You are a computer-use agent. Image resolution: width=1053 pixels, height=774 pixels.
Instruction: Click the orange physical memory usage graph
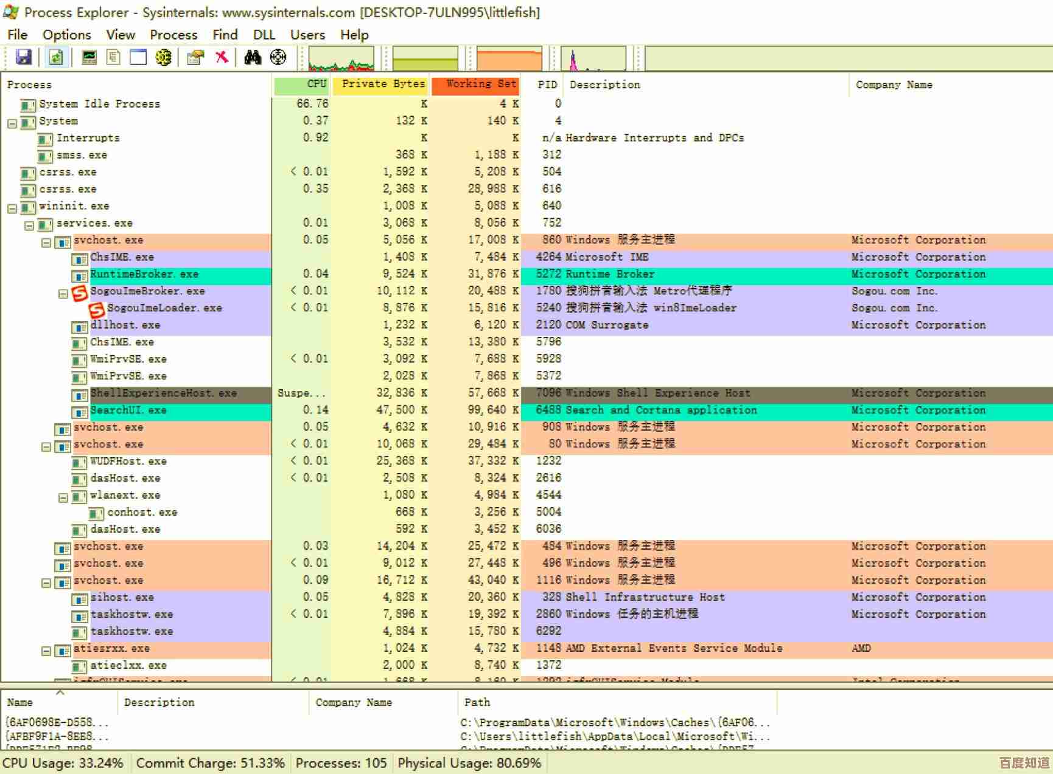(509, 60)
